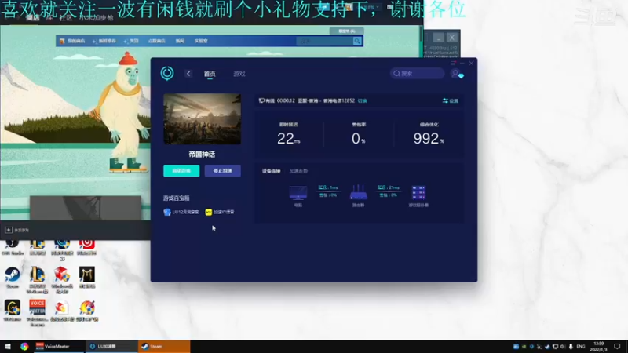Image resolution: width=628 pixels, height=353 pixels.
Task: Open the 库 tab in Steam
Action: 49,17
